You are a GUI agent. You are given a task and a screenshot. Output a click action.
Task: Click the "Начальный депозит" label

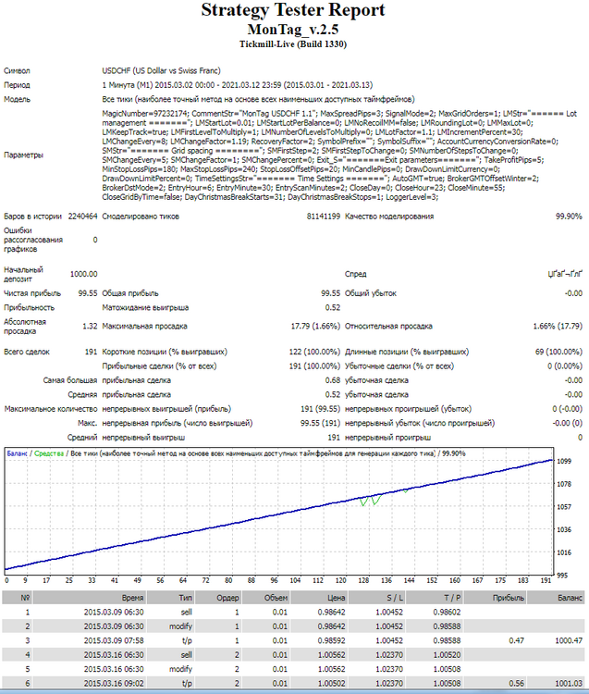coord(23,275)
